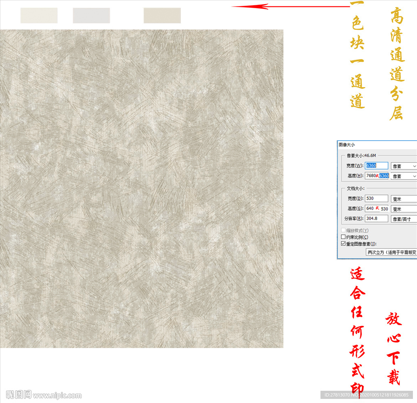
Task: Click the 文档大小 section label
Action: [356, 188]
